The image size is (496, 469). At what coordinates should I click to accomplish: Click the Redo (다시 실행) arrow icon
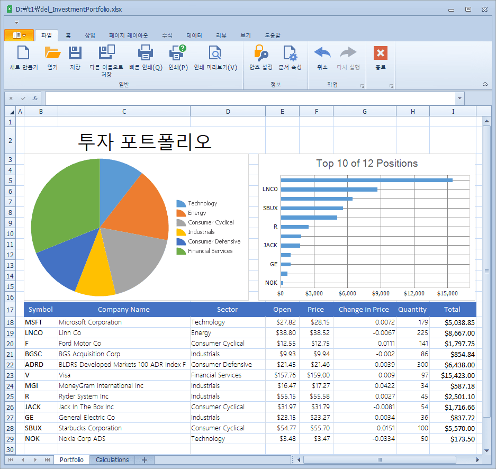(348, 52)
